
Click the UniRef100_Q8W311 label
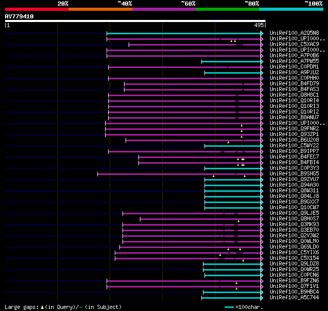(x=294, y=191)
